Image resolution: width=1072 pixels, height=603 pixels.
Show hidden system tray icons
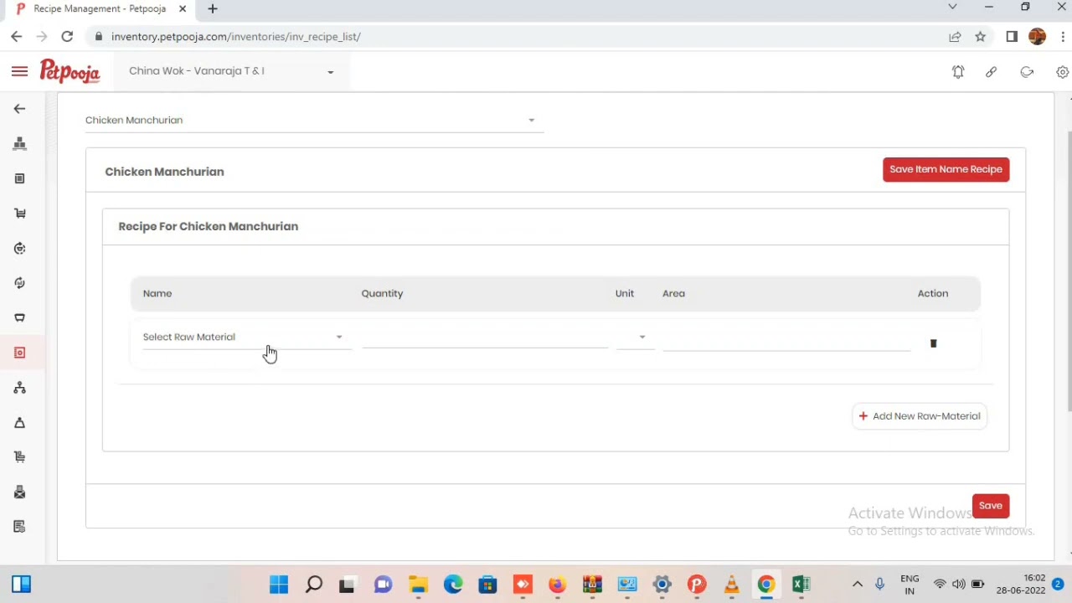point(857,585)
